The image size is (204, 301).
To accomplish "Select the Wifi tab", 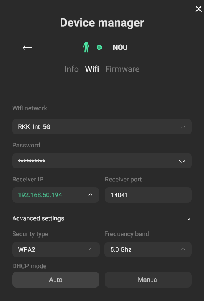I will (x=92, y=69).
